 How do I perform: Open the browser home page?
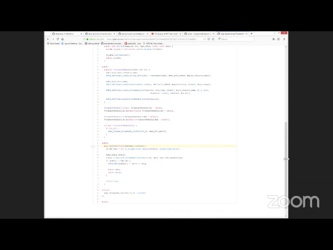point(62,39)
